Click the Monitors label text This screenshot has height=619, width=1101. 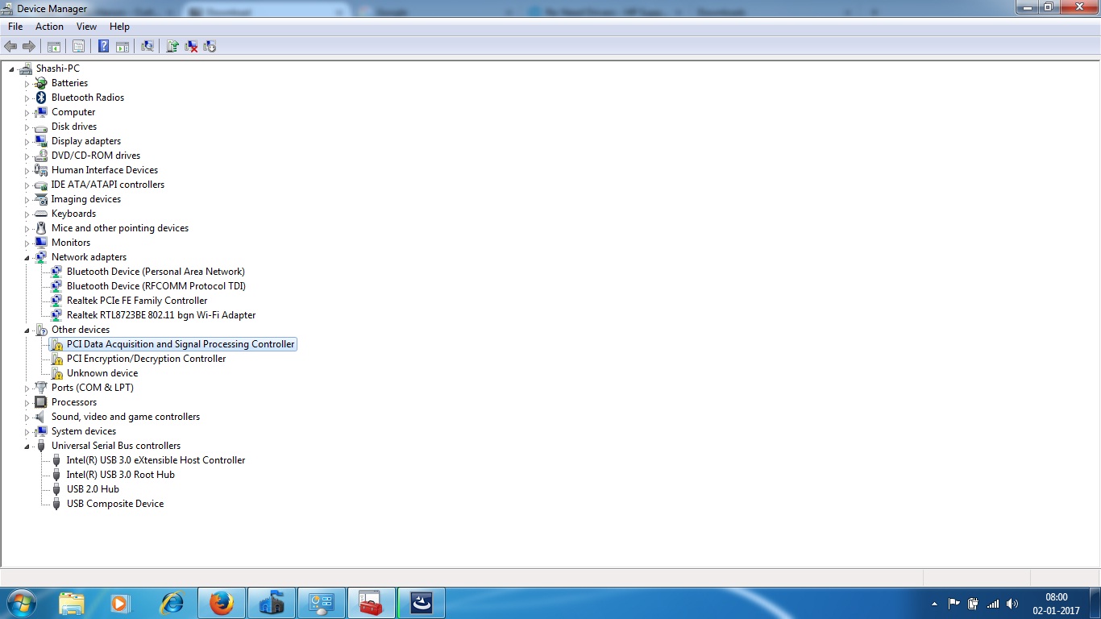(71, 243)
